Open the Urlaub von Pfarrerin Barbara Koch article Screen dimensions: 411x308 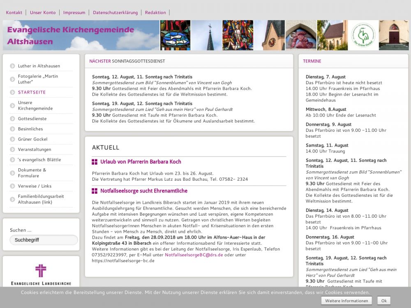click(141, 162)
